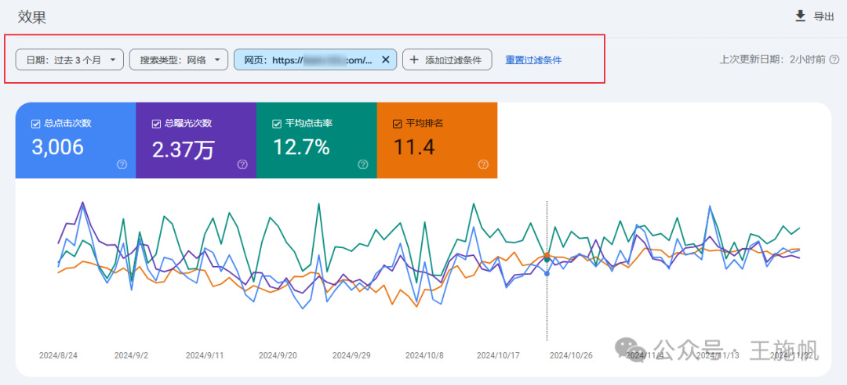Screen dimensions: 847x385
Task: Select the 2.37万 impressions card
Action: 196,140
